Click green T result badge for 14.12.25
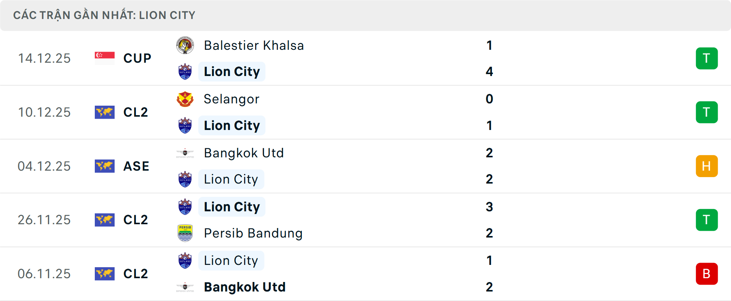Screen dimensions: 731x301 [x=707, y=58]
